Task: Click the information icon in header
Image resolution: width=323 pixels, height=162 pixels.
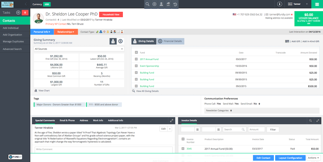Action: coord(279,4)
